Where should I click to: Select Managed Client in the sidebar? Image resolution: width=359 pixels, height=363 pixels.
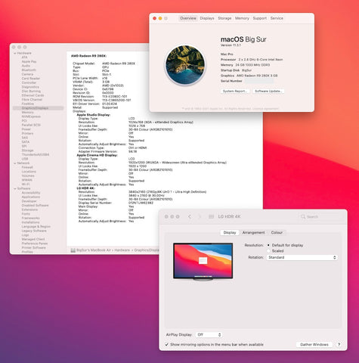(x=33, y=239)
